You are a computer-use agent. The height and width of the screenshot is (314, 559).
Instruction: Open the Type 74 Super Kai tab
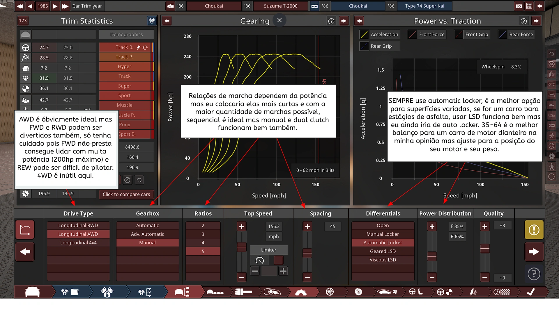pyautogui.click(x=424, y=6)
